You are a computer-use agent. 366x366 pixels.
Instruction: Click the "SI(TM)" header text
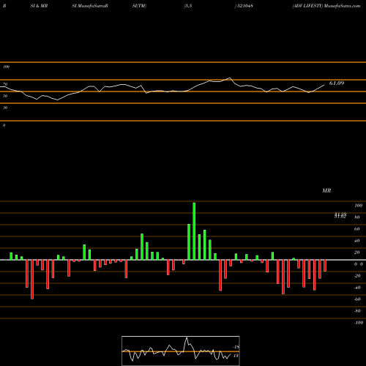[139, 6]
